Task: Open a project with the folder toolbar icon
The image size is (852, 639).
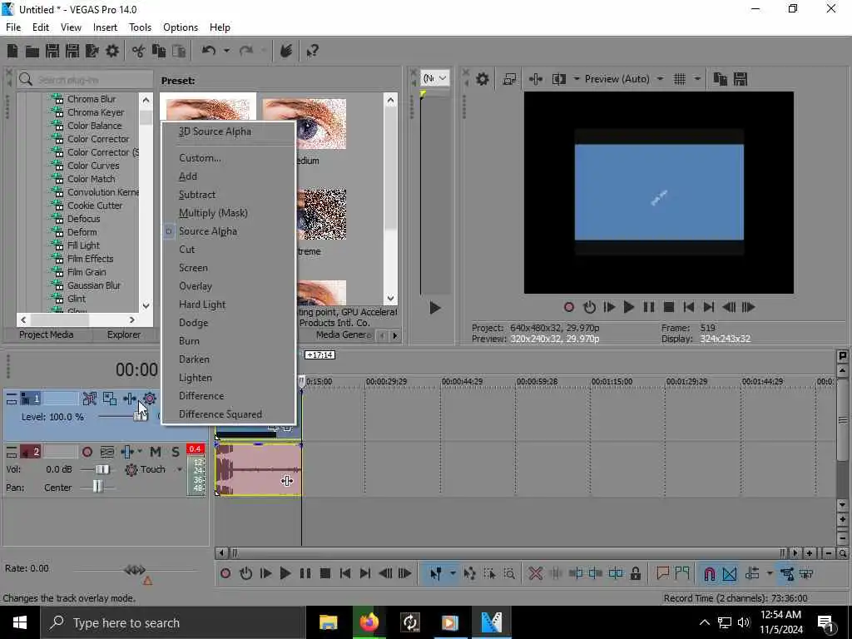Action: pyautogui.click(x=32, y=51)
